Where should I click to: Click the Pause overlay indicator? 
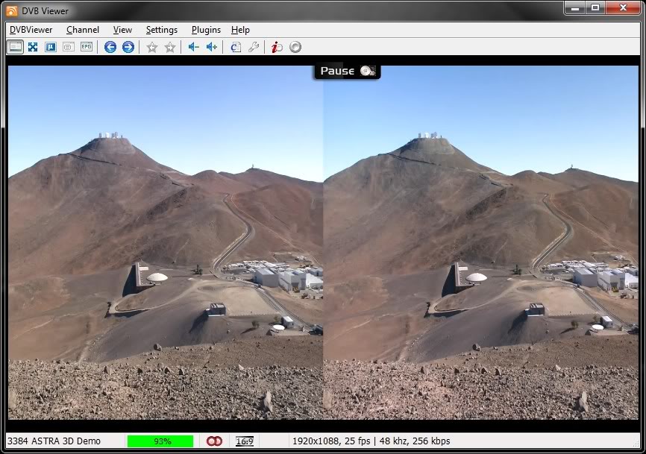(x=347, y=72)
